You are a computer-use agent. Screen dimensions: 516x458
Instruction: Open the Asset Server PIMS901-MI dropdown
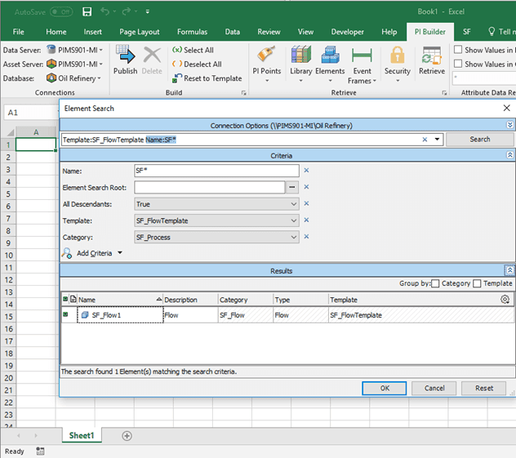(x=101, y=64)
